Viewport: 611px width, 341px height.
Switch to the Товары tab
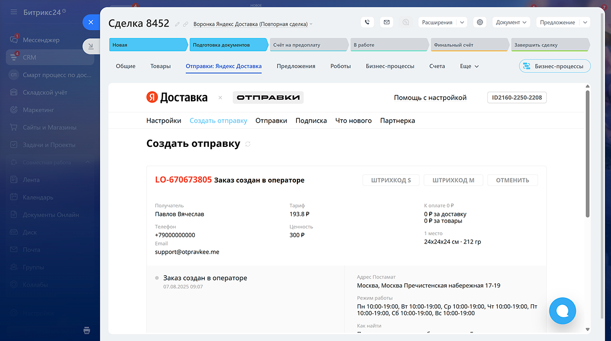160,66
